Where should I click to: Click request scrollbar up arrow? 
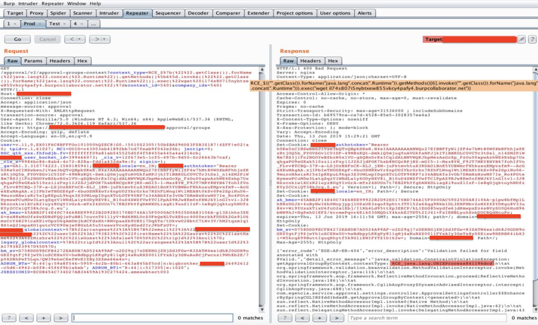point(262,69)
